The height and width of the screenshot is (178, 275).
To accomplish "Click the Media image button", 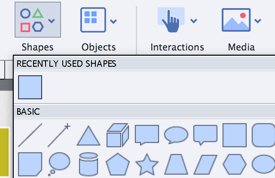I will 236,20.
